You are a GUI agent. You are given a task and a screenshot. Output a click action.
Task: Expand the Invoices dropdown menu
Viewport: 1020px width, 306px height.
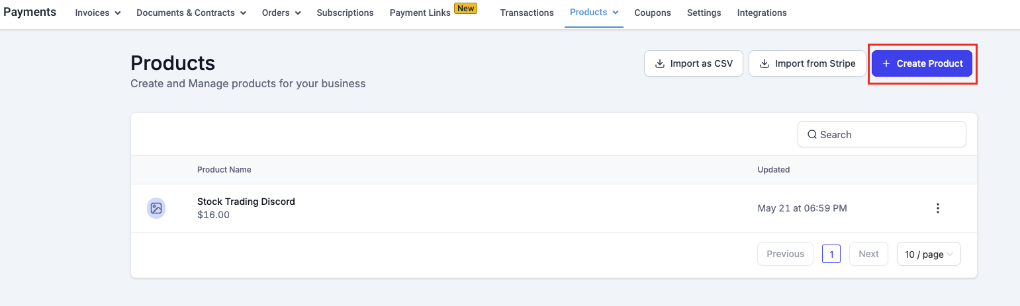(98, 13)
